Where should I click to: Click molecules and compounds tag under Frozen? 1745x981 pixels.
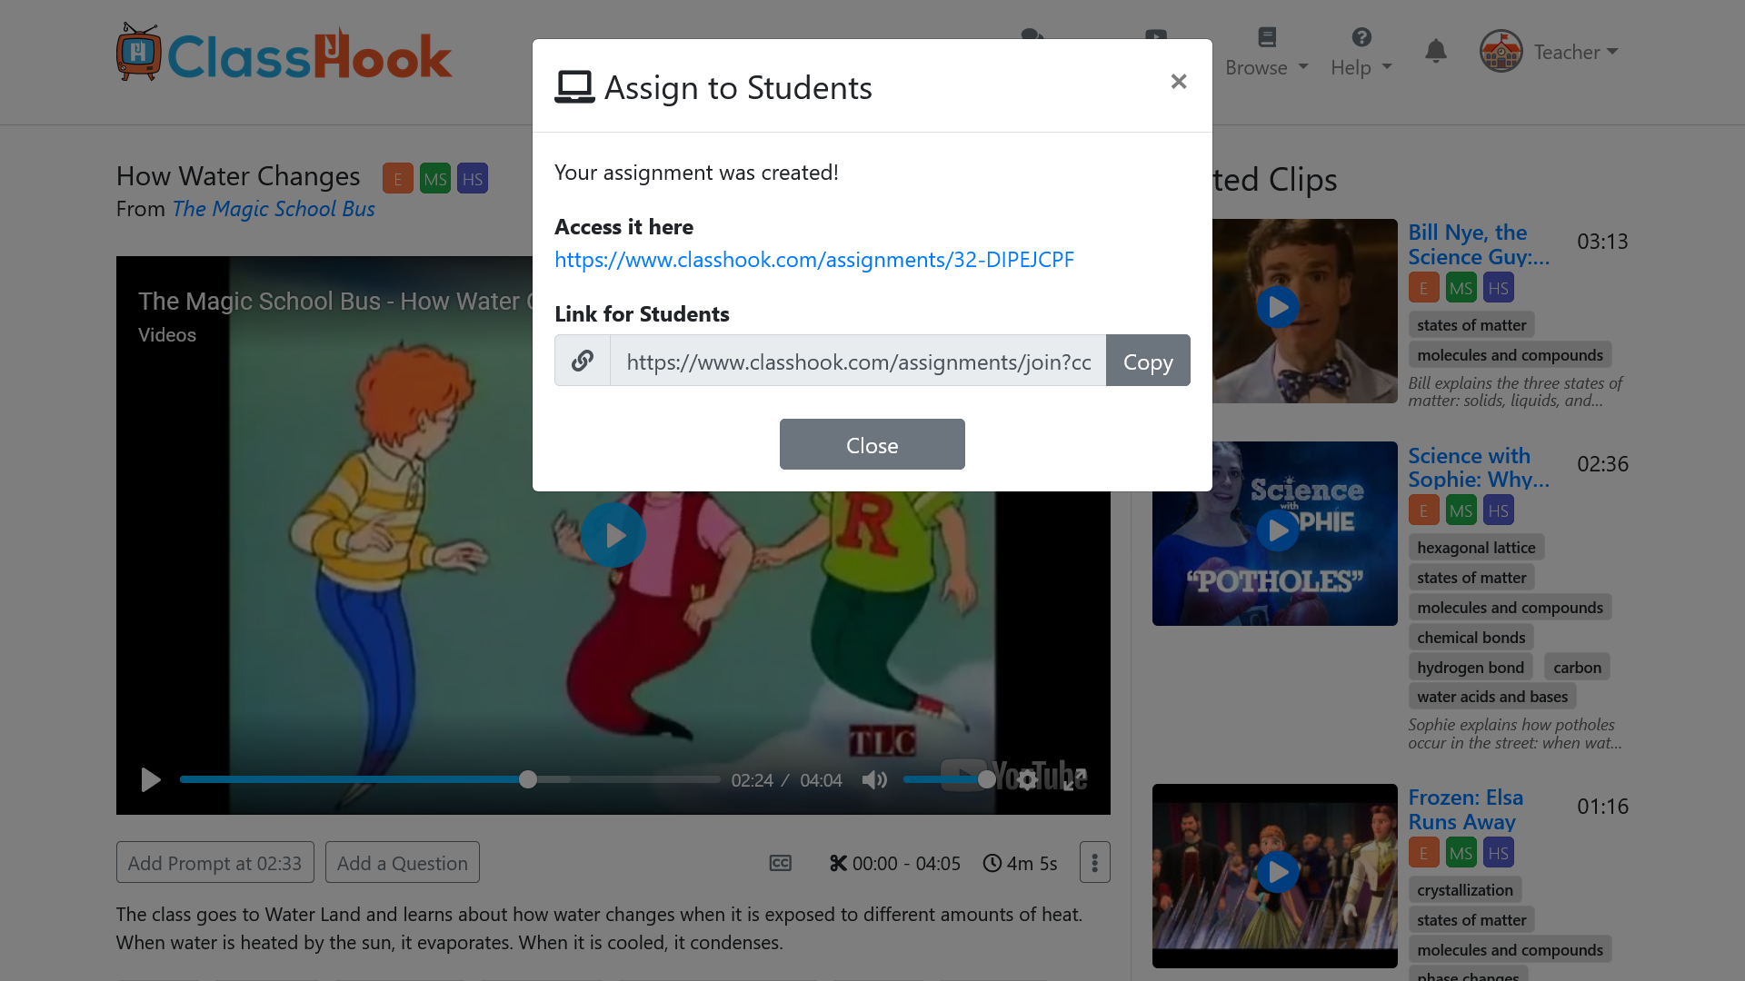pyautogui.click(x=1510, y=950)
